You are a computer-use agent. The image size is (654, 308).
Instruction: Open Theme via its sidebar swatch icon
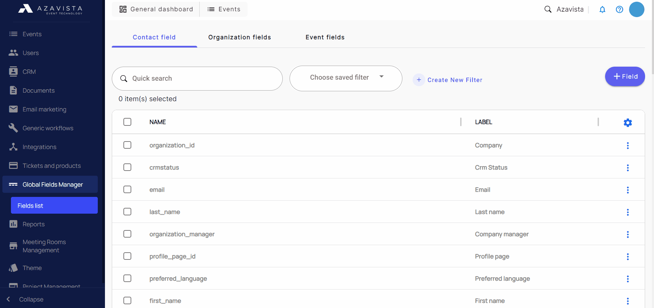pyautogui.click(x=13, y=268)
